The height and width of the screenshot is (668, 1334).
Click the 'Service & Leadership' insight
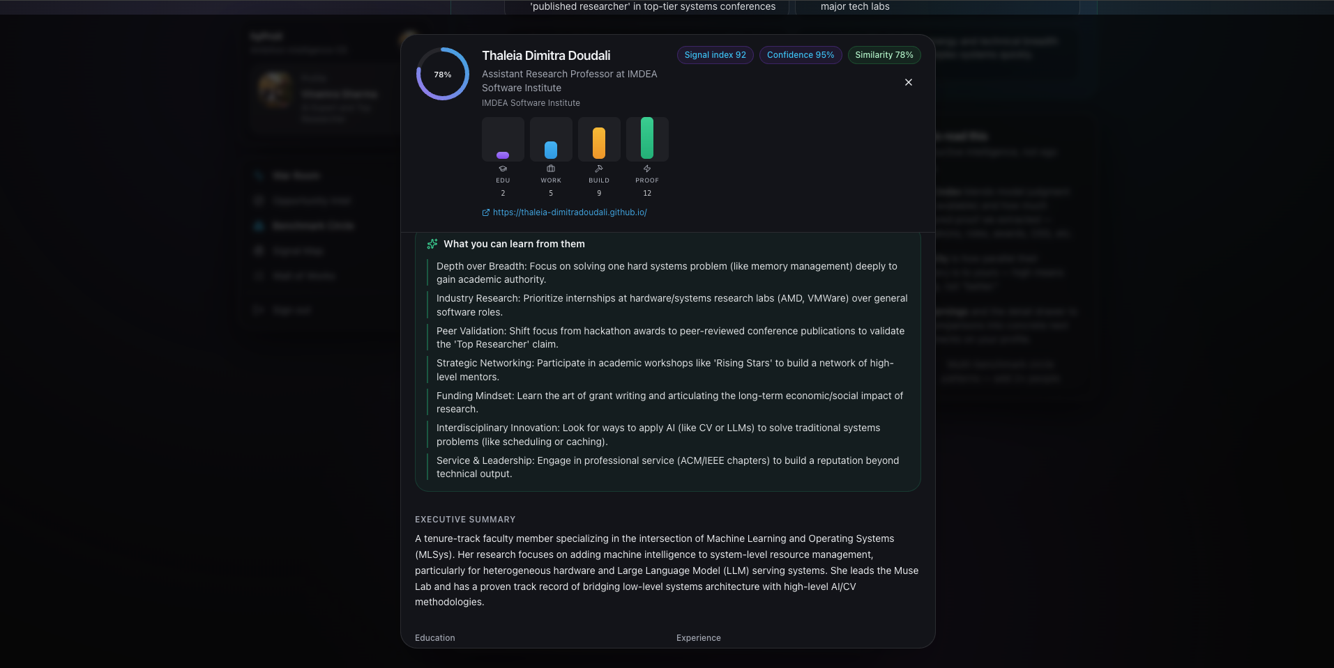[668, 467]
